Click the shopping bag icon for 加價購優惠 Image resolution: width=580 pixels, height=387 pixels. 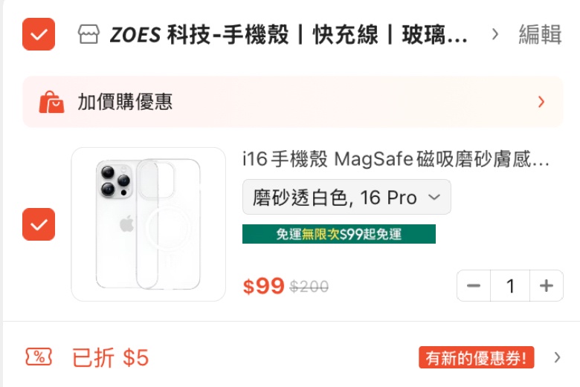[51, 102]
